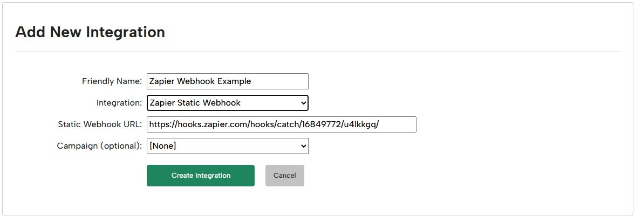Click the Friendly Name text field

(227, 81)
